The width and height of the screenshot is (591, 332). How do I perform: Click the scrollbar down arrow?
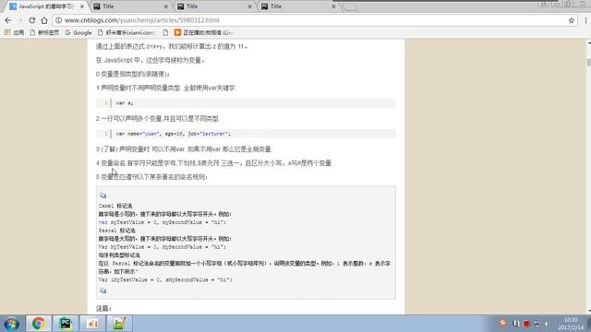(588, 311)
